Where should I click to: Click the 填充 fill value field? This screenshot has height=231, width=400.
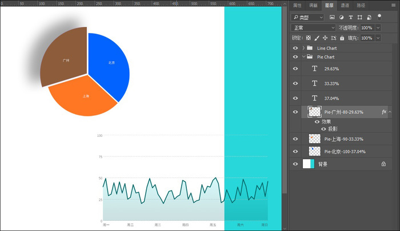(x=367, y=38)
